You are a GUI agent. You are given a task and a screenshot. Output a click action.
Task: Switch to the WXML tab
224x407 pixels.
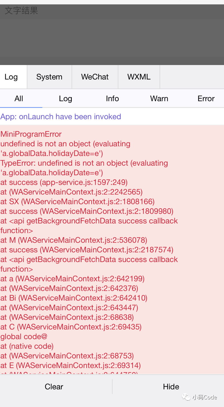tap(139, 77)
